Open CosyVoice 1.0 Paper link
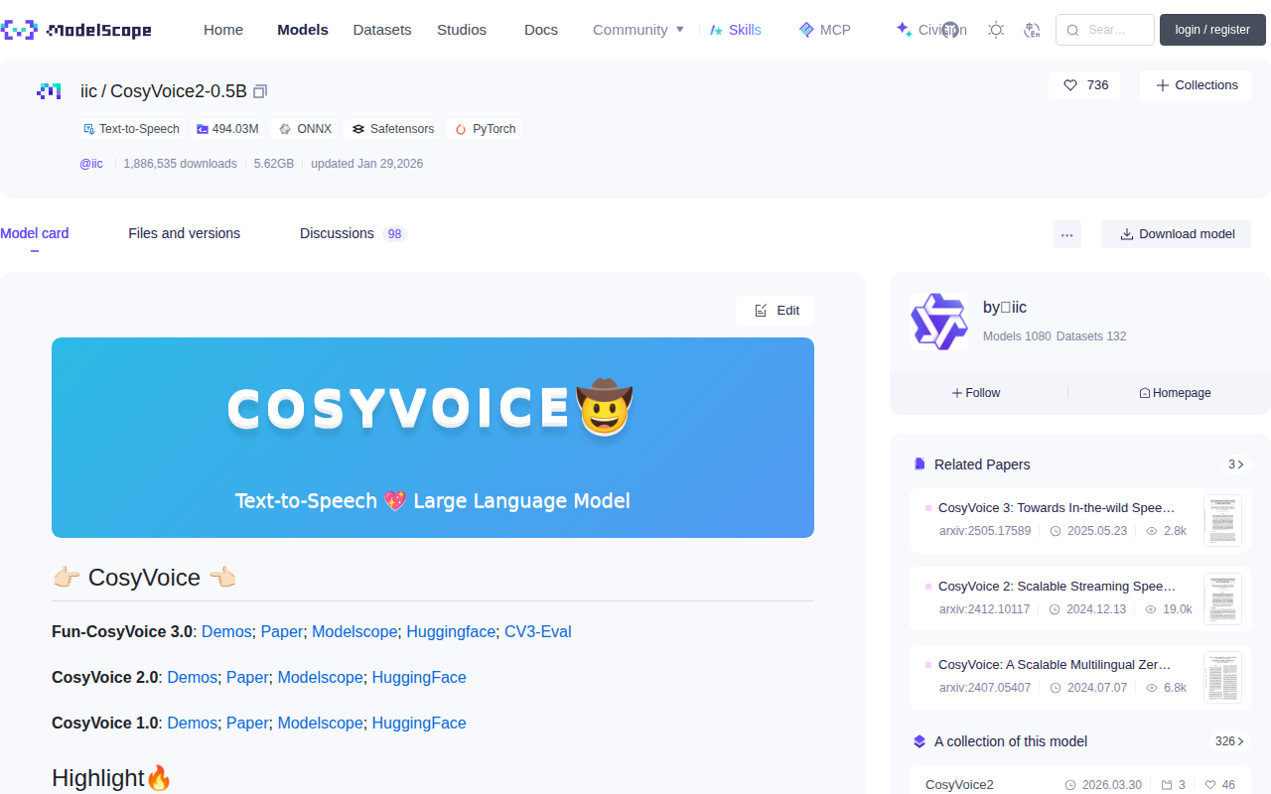This screenshot has height=794, width=1271. [248, 723]
